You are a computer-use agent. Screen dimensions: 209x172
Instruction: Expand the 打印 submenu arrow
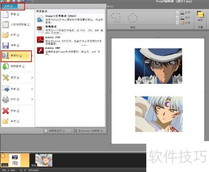[x=32, y=99]
